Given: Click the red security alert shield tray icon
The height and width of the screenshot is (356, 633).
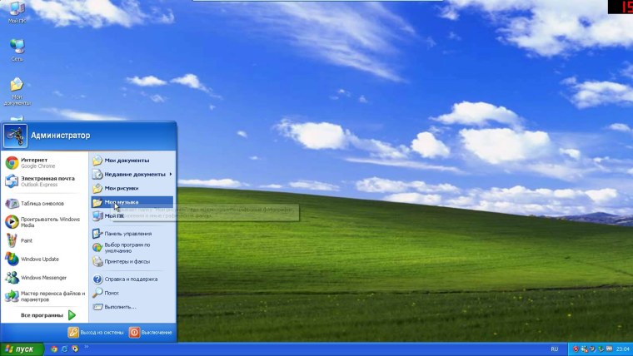Looking at the screenshot, I should click(x=576, y=349).
